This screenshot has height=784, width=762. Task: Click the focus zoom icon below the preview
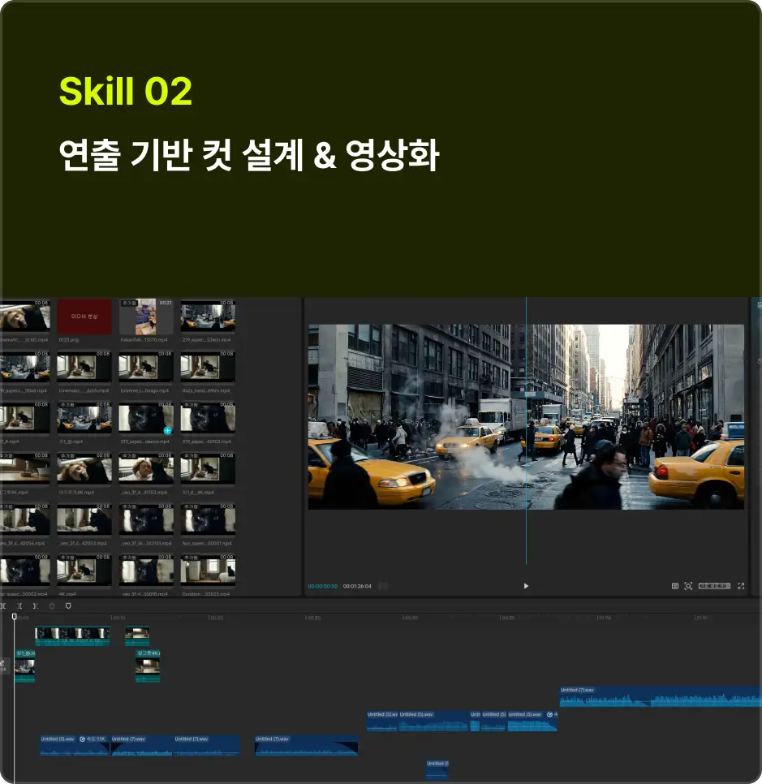[688, 586]
